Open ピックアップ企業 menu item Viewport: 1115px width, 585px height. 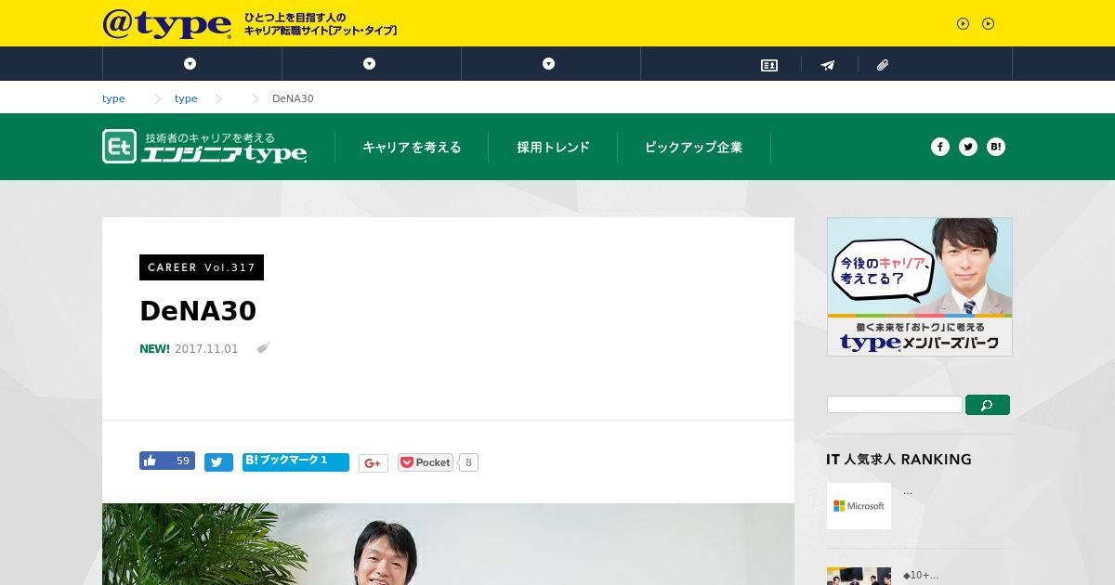pyautogui.click(x=693, y=147)
